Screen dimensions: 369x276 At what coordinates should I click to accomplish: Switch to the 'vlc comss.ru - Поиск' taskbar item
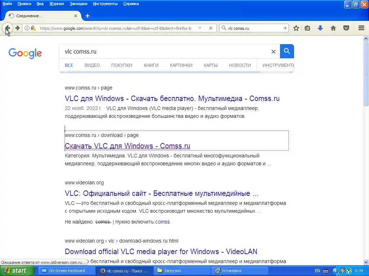point(124,271)
